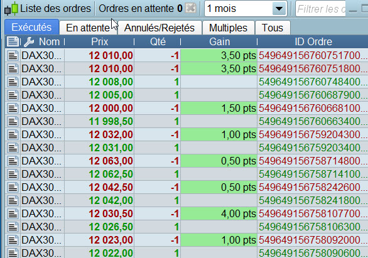Open details icon for the 12 042,50 order
Viewport: 368px width, 258px height.
(13, 187)
